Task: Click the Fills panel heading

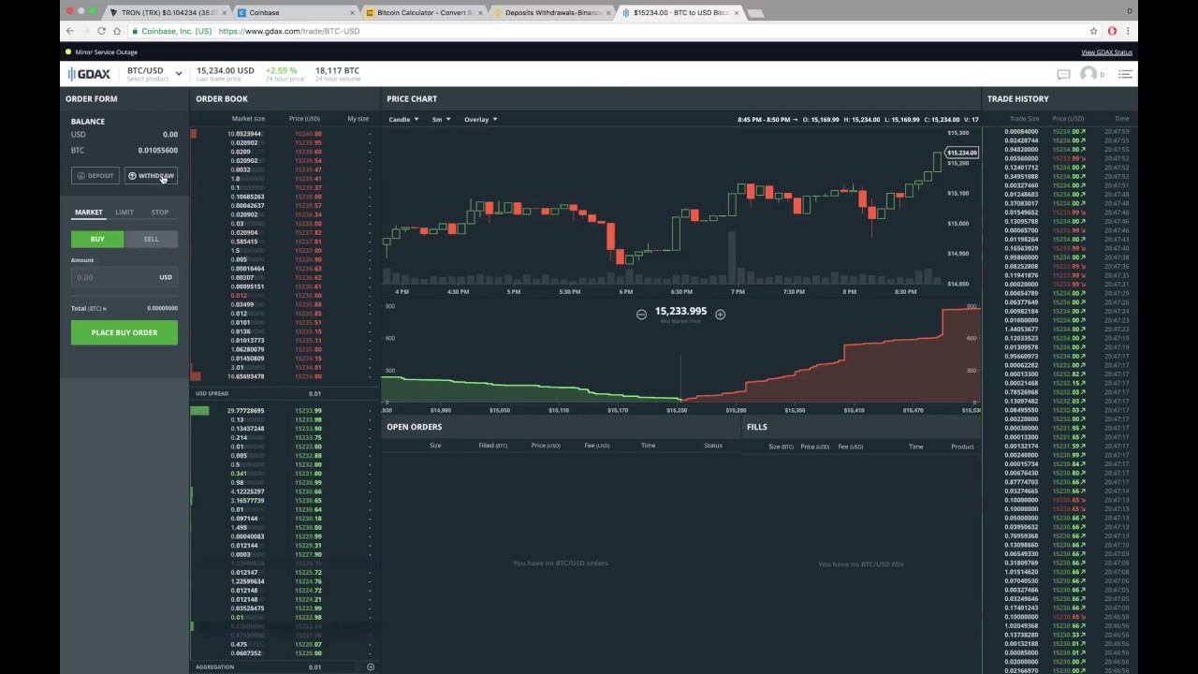Action: (756, 427)
